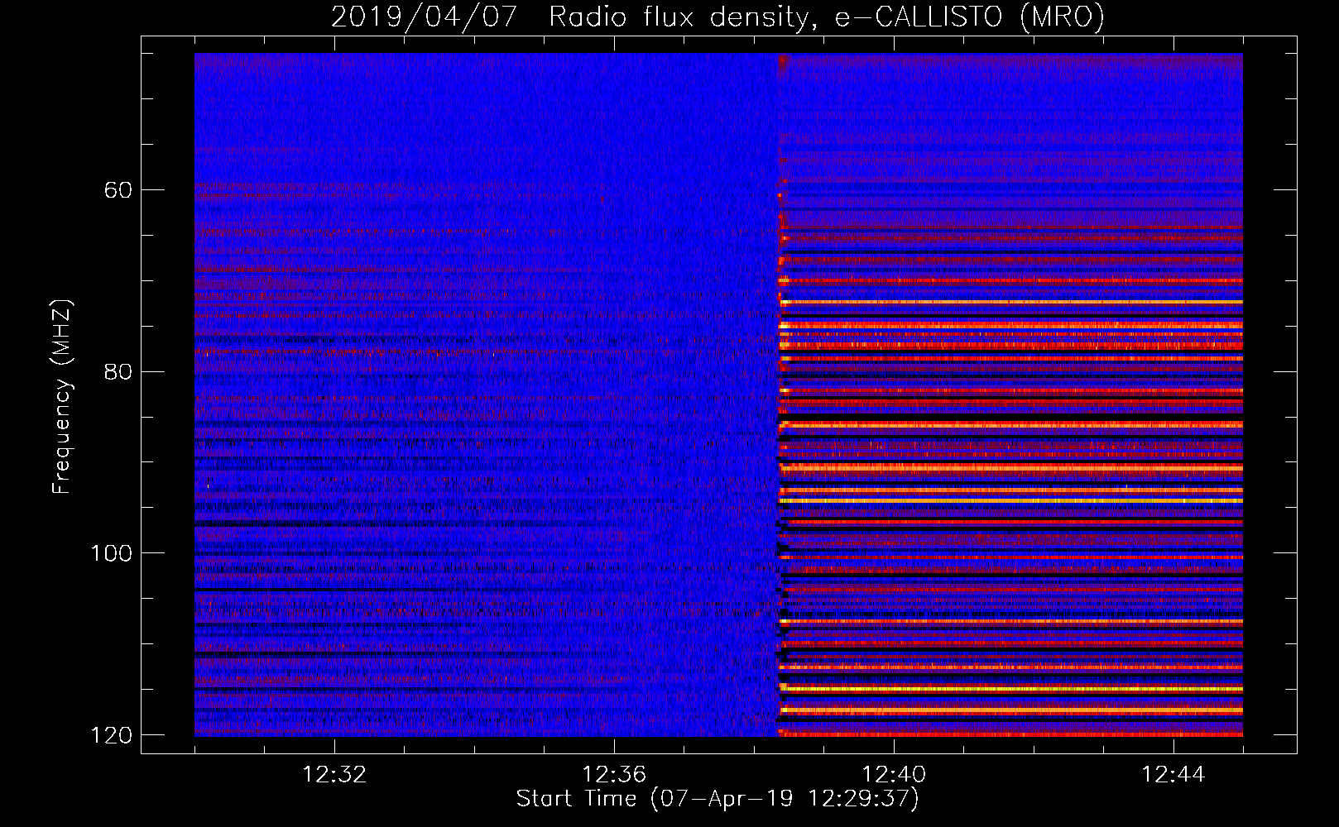
Task: Click the 12:32 time tick label
Action: [x=334, y=775]
